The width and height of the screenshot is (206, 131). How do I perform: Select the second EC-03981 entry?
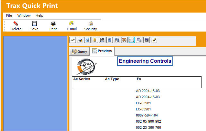tap(143, 109)
